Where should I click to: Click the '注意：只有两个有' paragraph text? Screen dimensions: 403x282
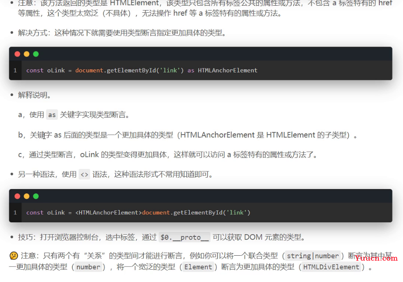(x=201, y=261)
